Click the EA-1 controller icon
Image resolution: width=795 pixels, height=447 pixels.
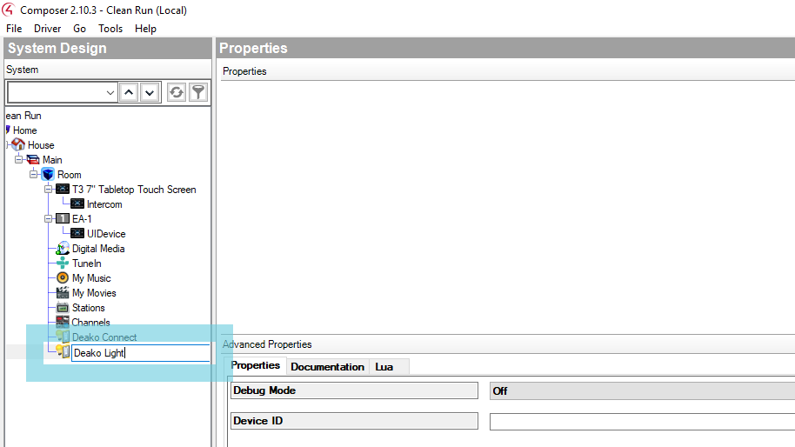pyautogui.click(x=63, y=218)
